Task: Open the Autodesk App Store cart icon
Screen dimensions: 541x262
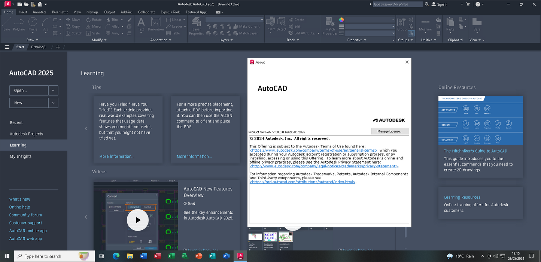Action: point(468,4)
